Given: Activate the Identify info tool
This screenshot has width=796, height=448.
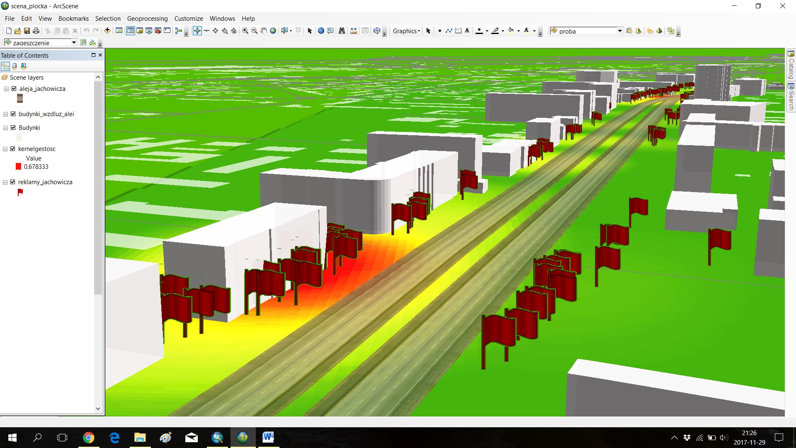Looking at the screenshot, I should [x=321, y=31].
